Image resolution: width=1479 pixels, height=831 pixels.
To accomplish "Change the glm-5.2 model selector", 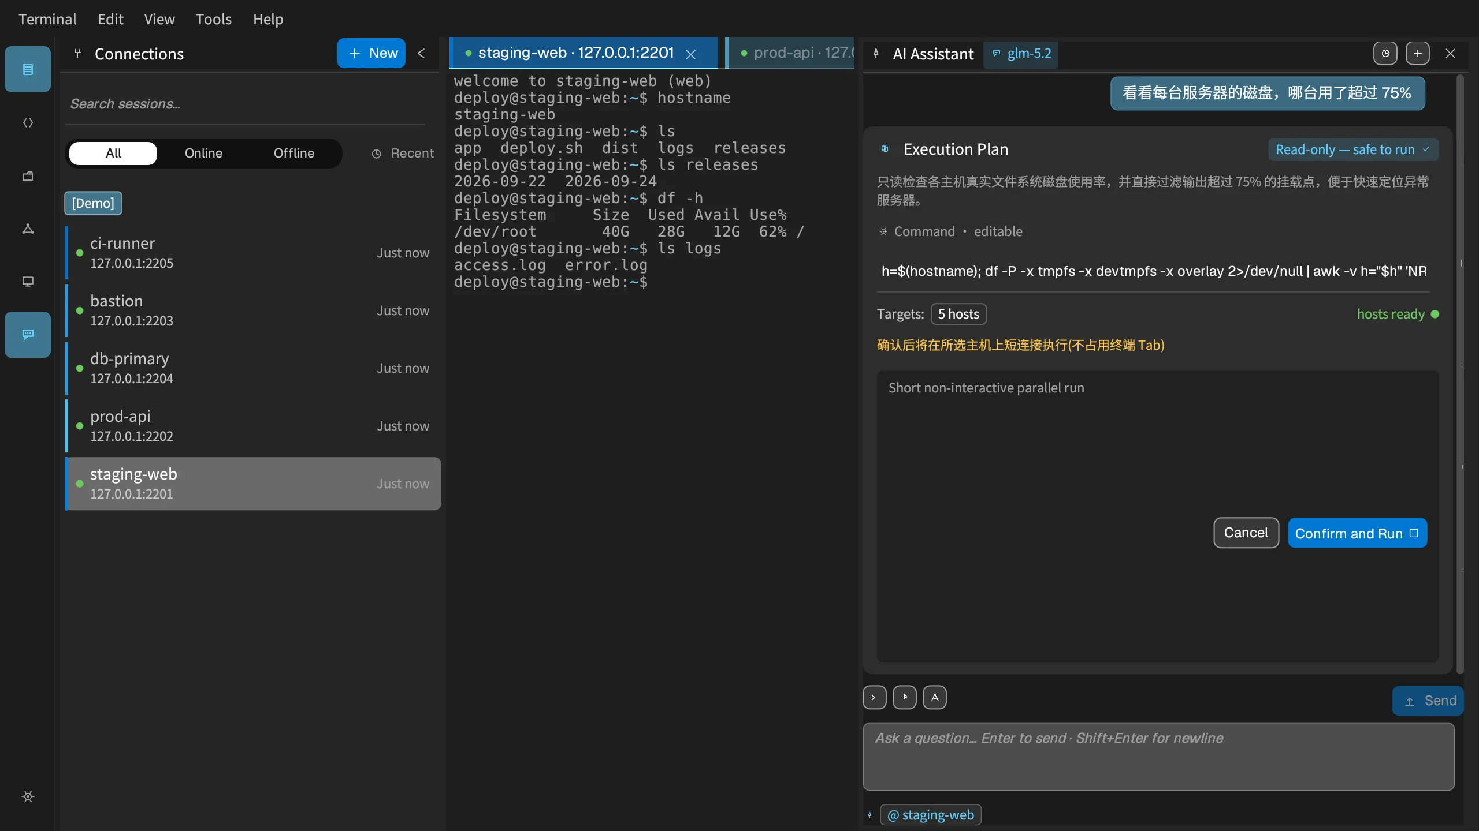I will (1021, 54).
